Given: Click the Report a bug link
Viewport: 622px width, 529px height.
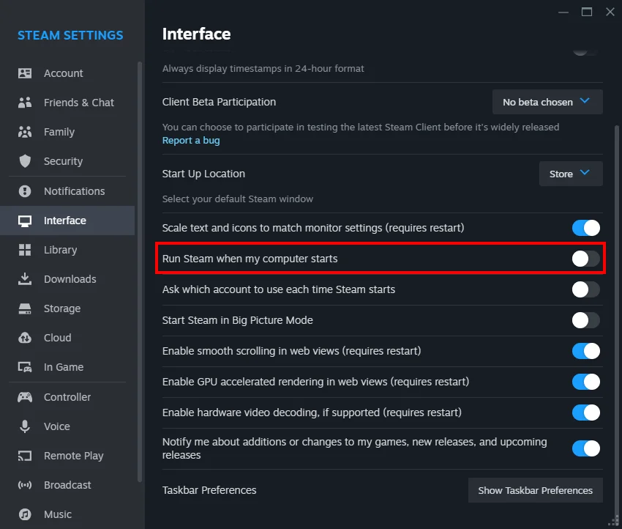Looking at the screenshot, I should 191,140.
